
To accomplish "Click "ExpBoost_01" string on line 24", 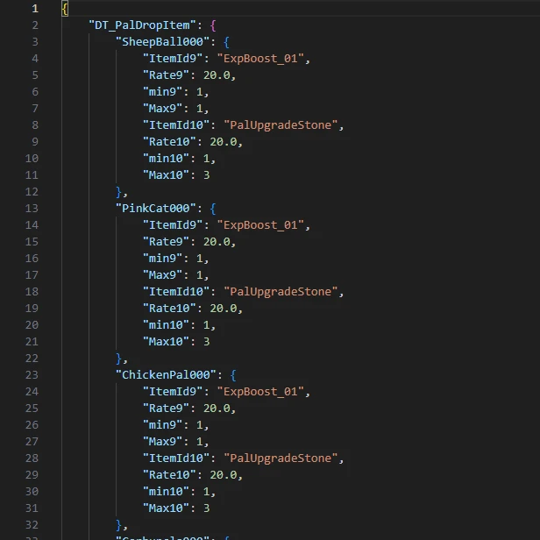I will (260, 392).
